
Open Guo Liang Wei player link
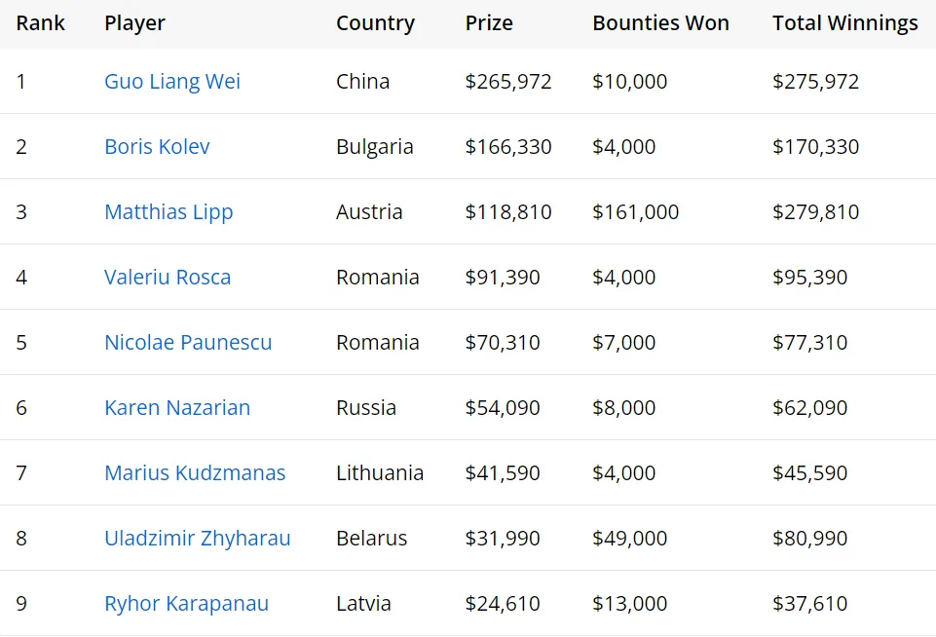click(x=172, y=82)
